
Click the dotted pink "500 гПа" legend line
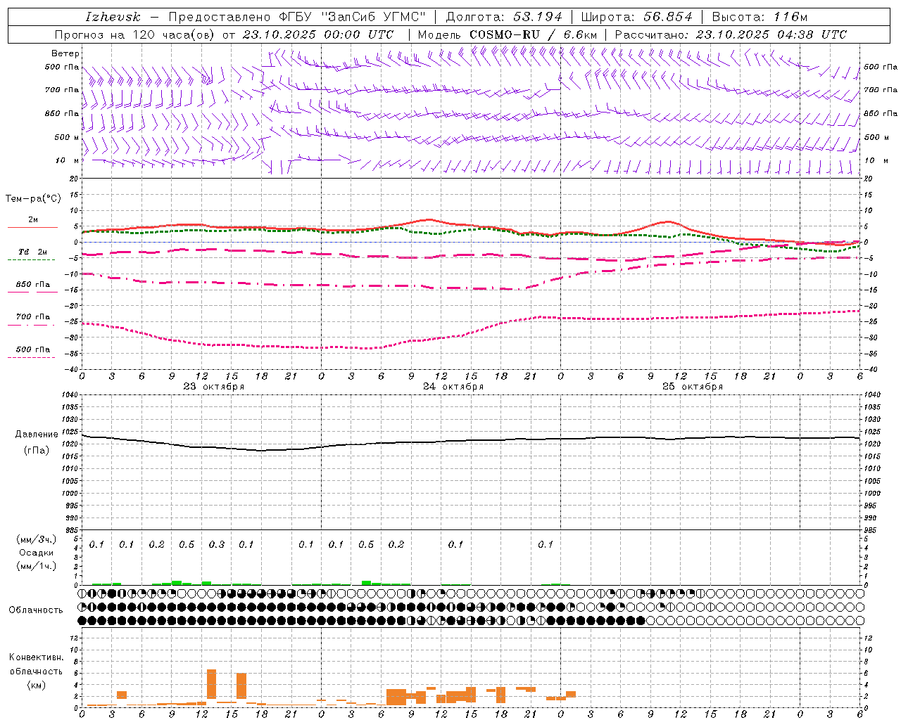click(x=31, y=358)
